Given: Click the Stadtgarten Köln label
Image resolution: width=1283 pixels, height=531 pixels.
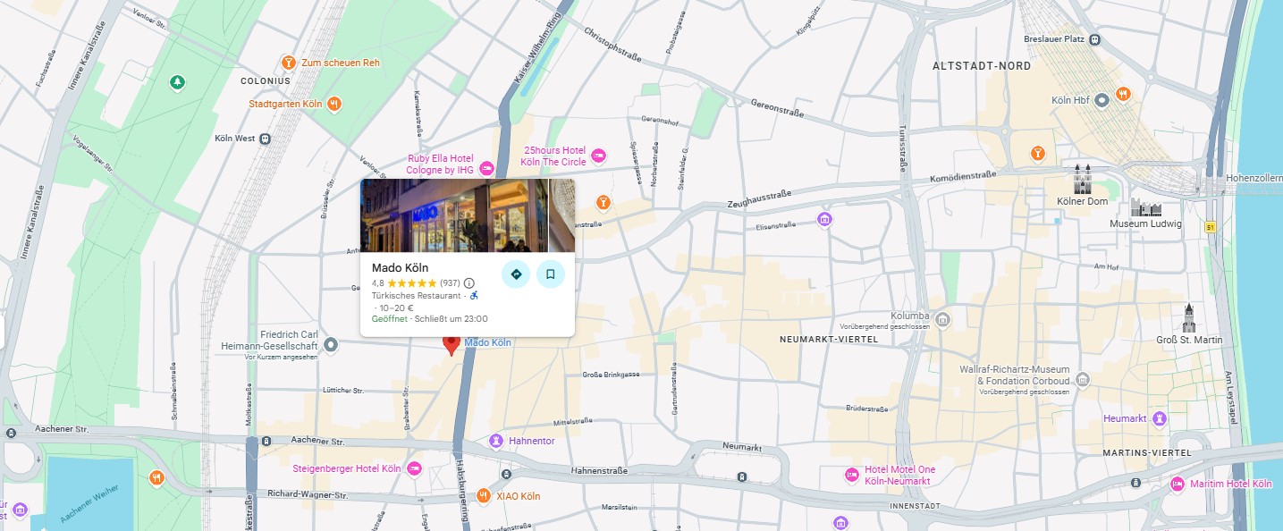Looking at the screenshot, I should [285, 104].
